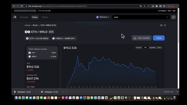Click Pools in the breadcrumb

[x=35, y=25]
